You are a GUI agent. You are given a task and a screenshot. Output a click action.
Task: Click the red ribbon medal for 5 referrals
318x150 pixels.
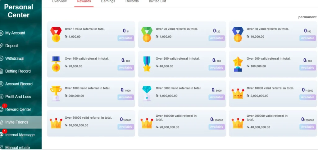[56, 34]
